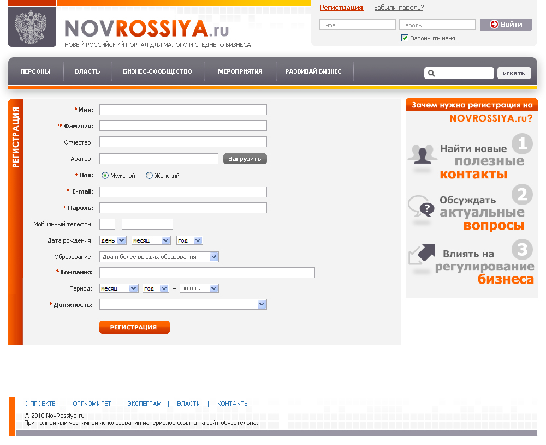The height and width of the screenshot is (445, 546).
Task: Click the people silhouette contacts icon
Action: [x=423, y=154]
